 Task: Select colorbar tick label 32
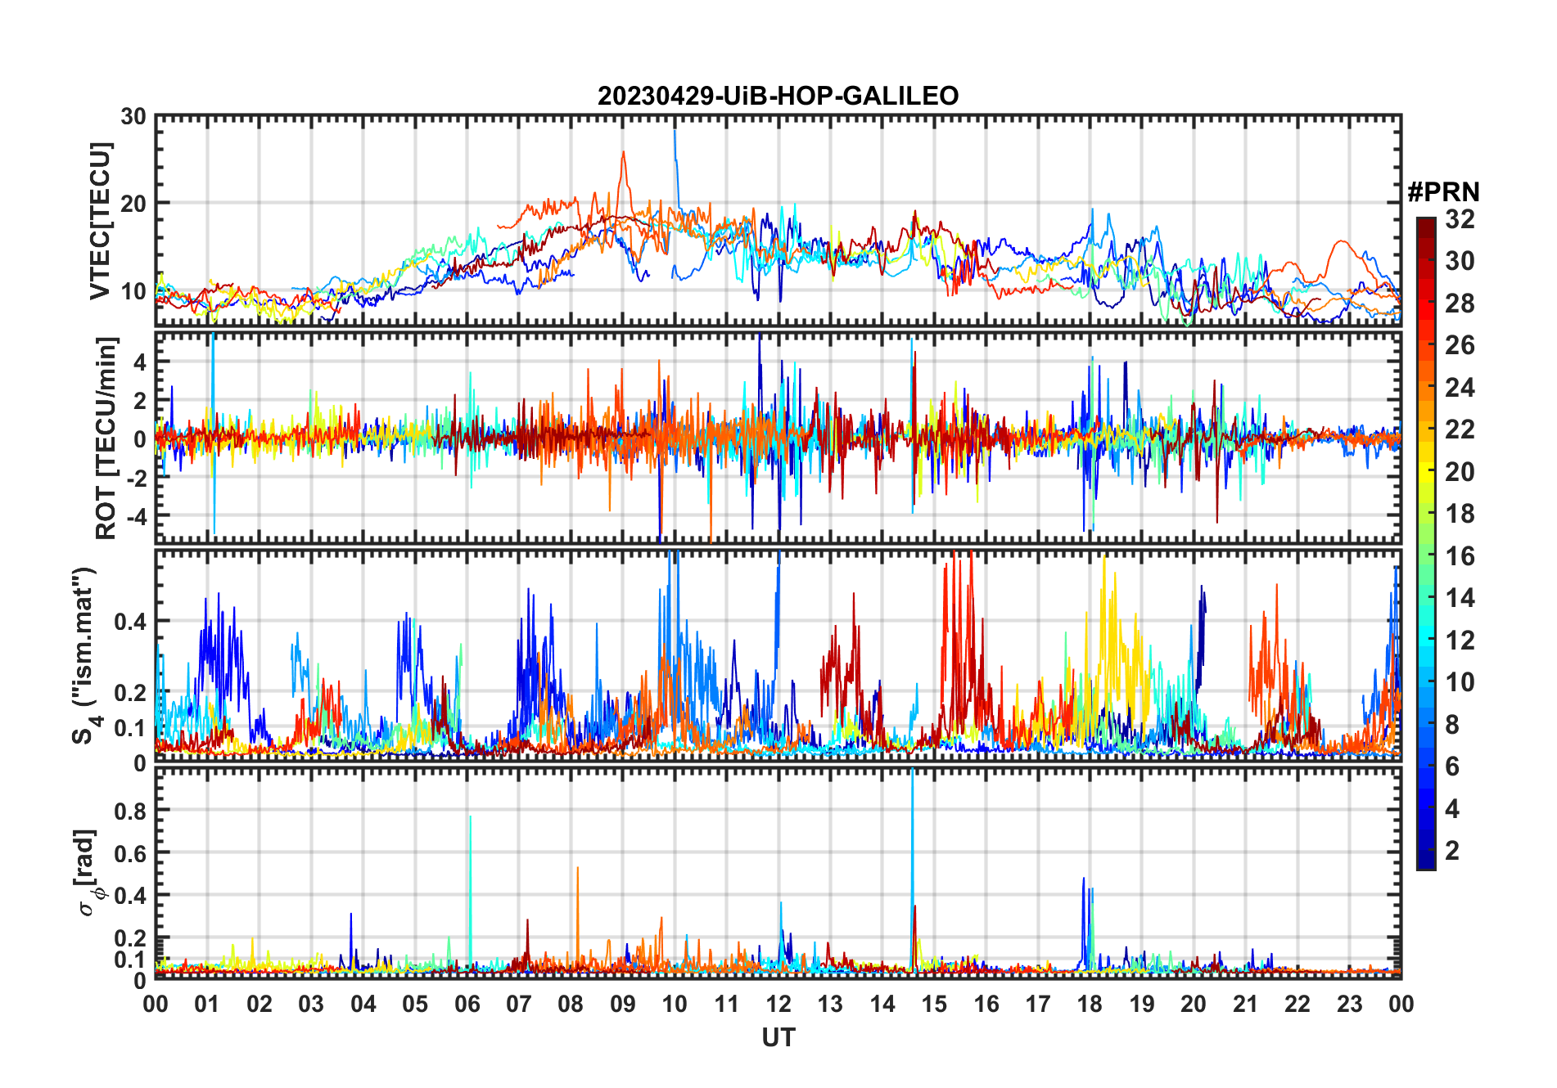point(1460,218)
